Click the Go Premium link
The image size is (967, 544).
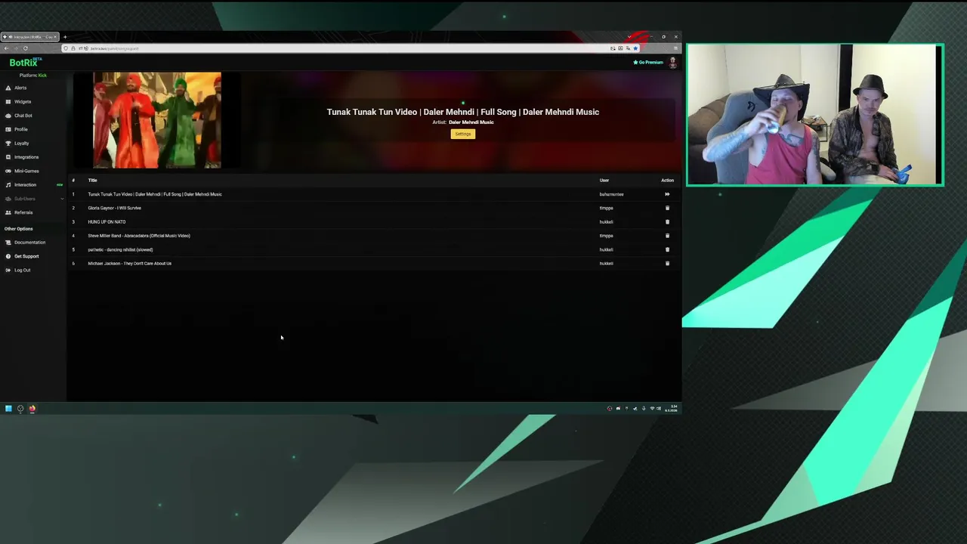648,62
